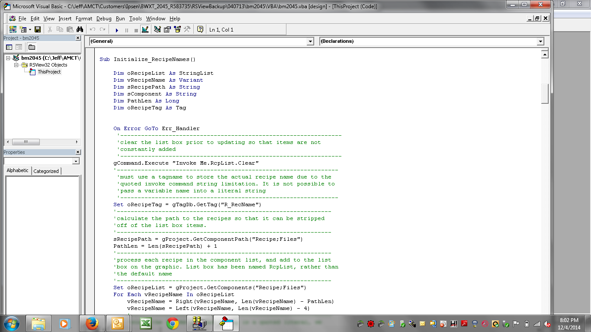
Task: Click View Code in Project panel
Action: 9,47
